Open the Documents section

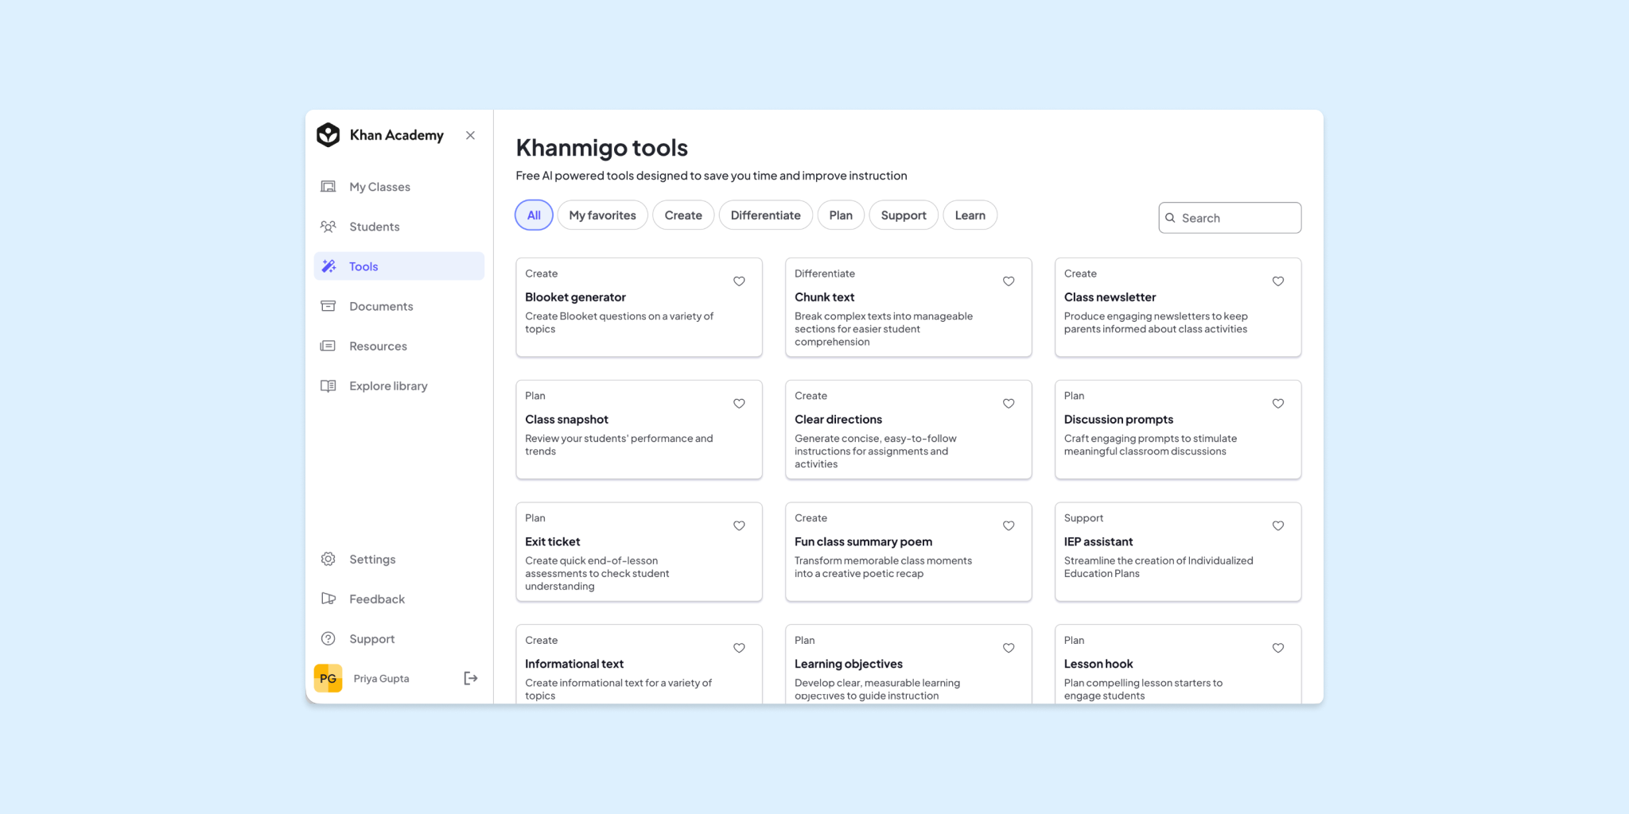point(399,306)
